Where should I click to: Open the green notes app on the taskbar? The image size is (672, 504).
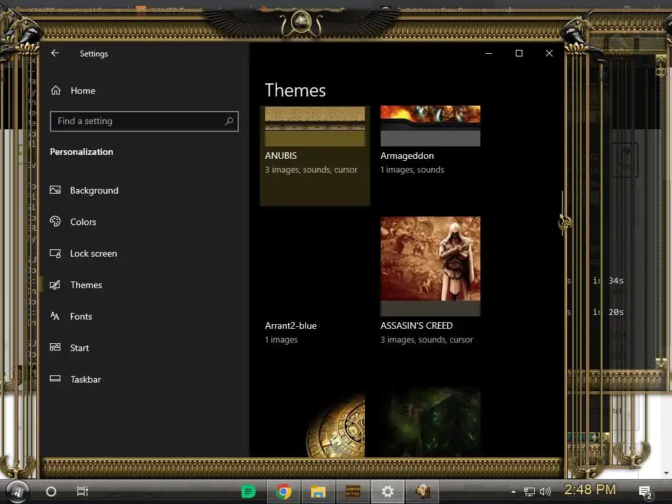[x=249, y=492]
